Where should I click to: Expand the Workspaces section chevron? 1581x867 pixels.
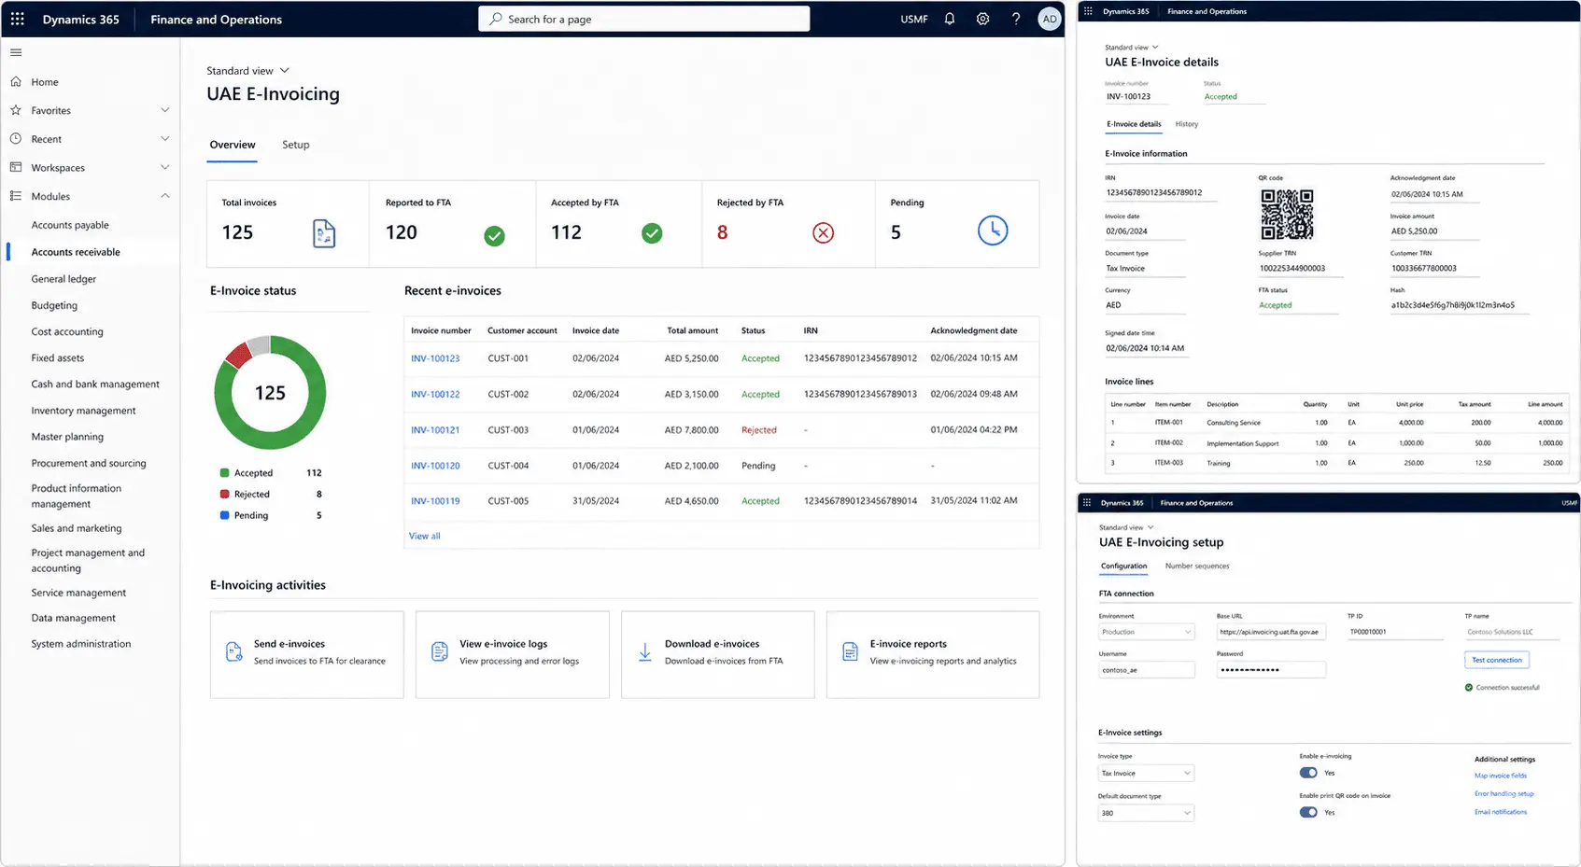(x=164, y=167)
